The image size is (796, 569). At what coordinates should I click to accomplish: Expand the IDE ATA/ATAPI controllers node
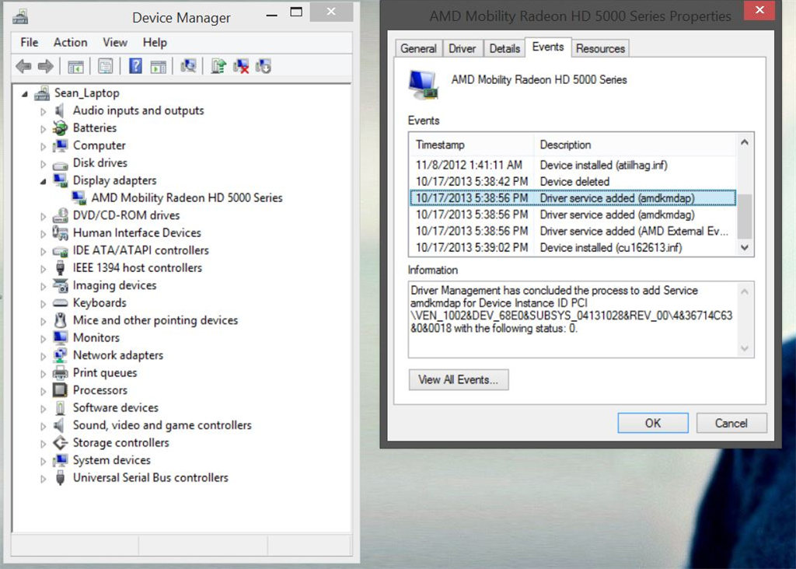tap(44, 251)
